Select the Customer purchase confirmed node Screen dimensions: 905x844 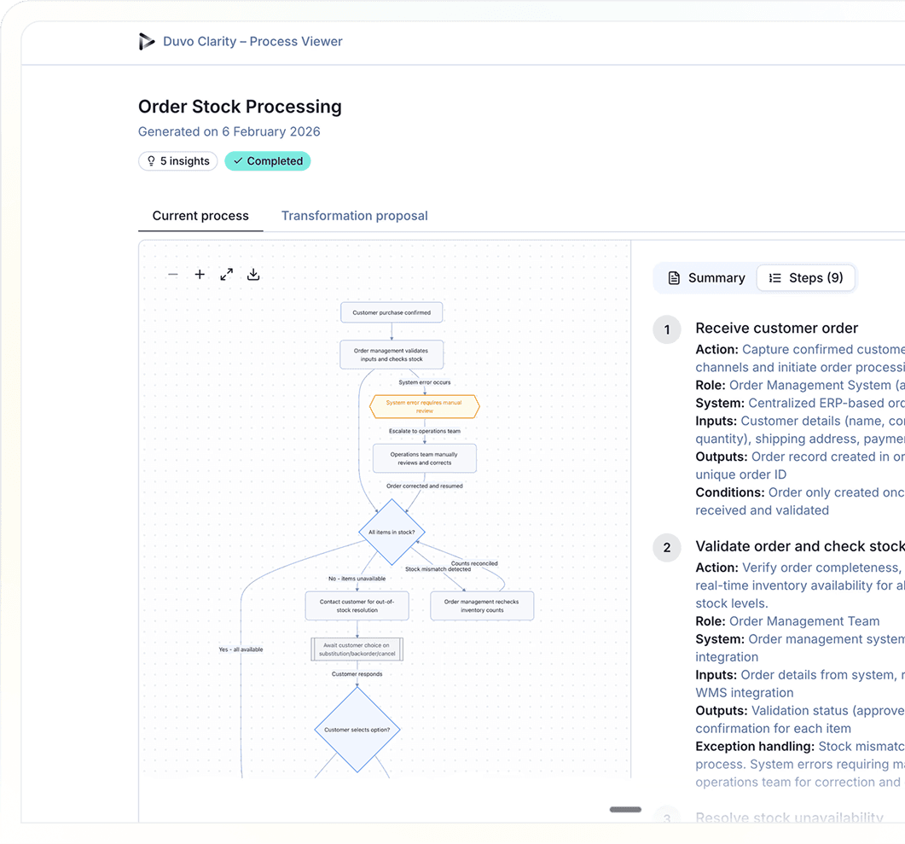[391, 311]
